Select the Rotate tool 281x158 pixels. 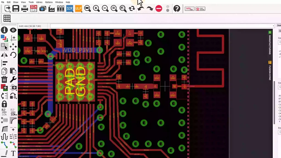(13, 55)
